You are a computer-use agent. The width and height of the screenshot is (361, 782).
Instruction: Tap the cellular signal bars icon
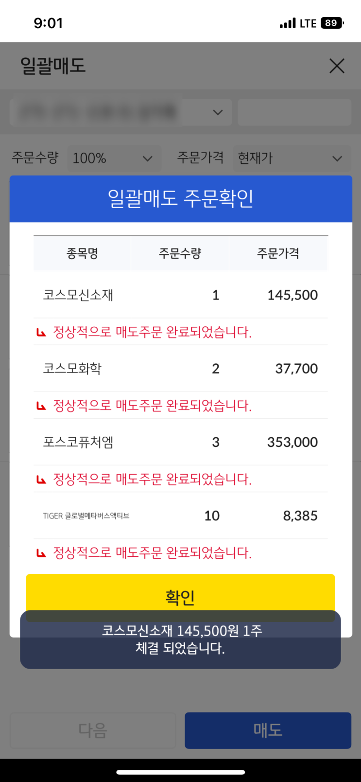(x=288, y=23)
